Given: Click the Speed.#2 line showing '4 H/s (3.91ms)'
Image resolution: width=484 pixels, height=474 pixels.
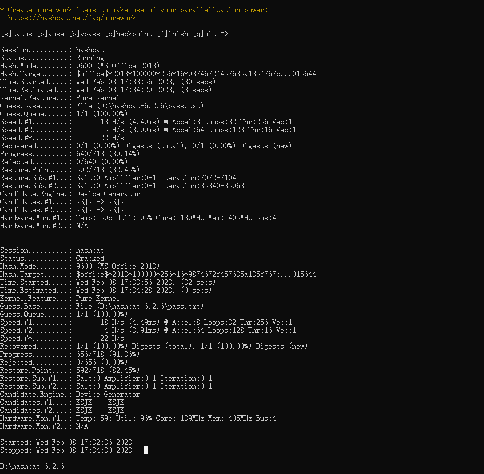Looking at the screenshot, I should [148, 330].
